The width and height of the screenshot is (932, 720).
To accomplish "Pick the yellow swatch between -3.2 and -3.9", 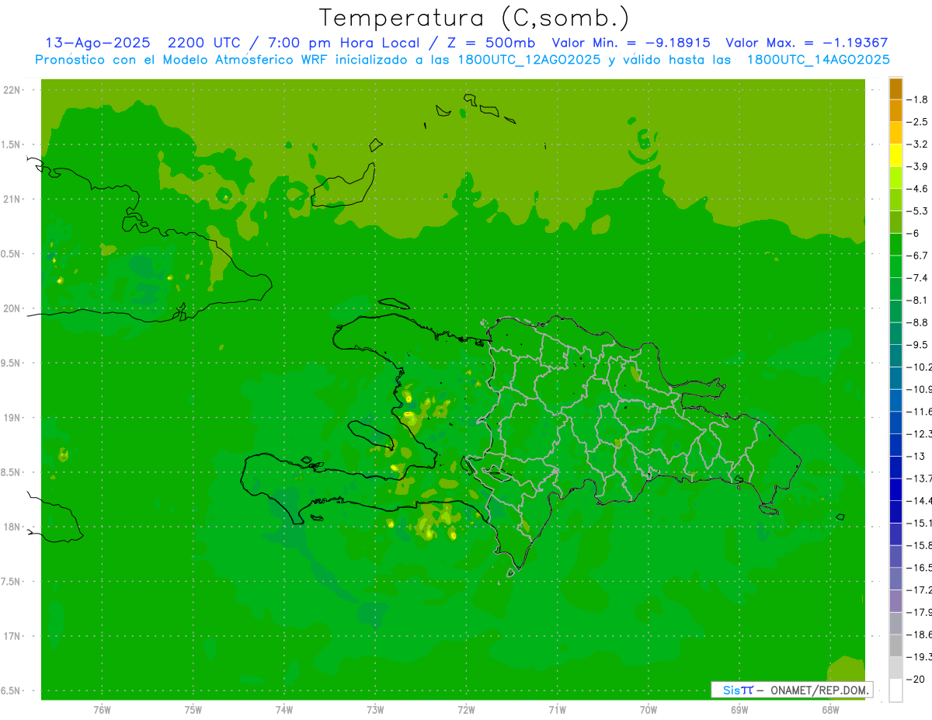I will click(895, 155).
